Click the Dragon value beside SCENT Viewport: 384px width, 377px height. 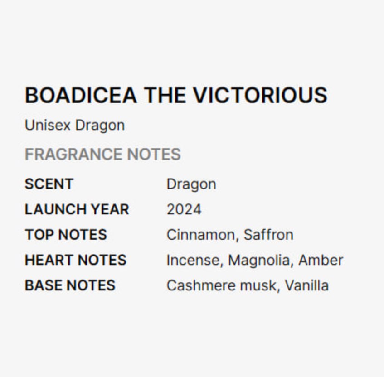click(191, 184)
